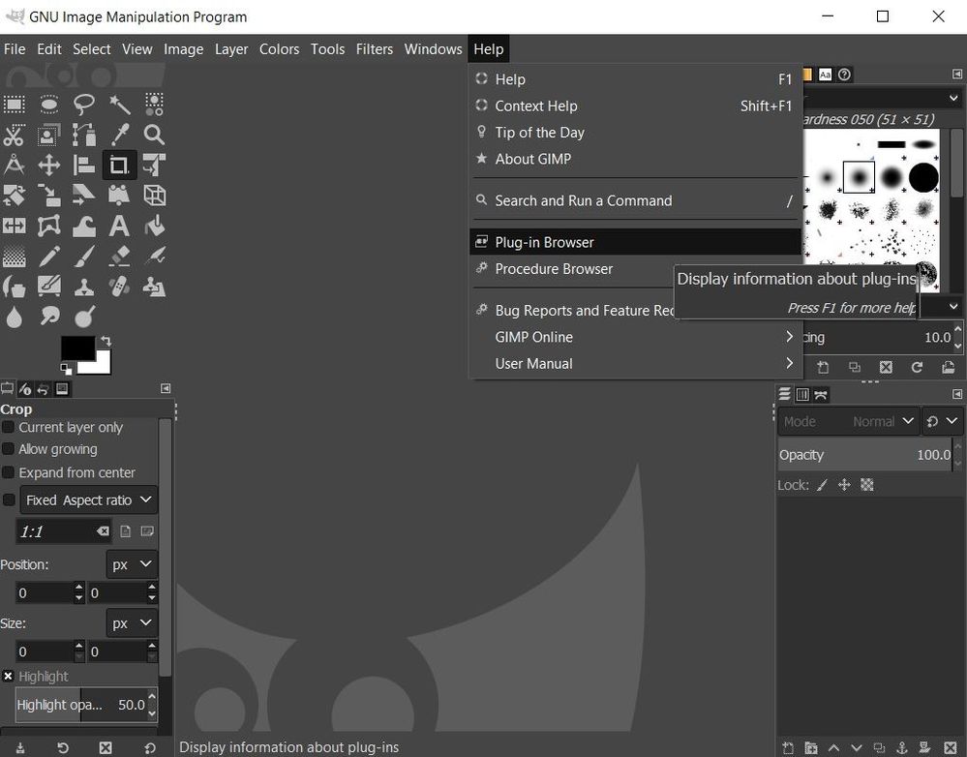The width and height of the screenshot is (967, 757).
Task: Expand the GIMP Online submenu
Action: point(636,337)
